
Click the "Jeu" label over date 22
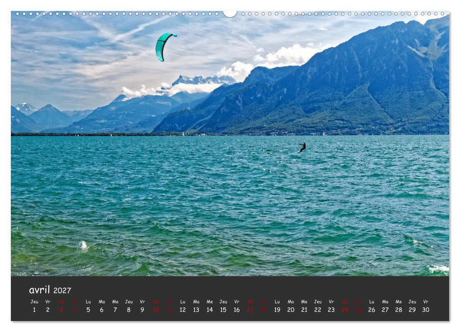coord(318,302)
